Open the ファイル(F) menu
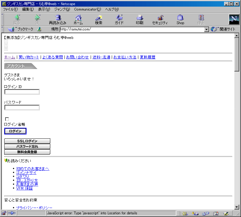 11,9
